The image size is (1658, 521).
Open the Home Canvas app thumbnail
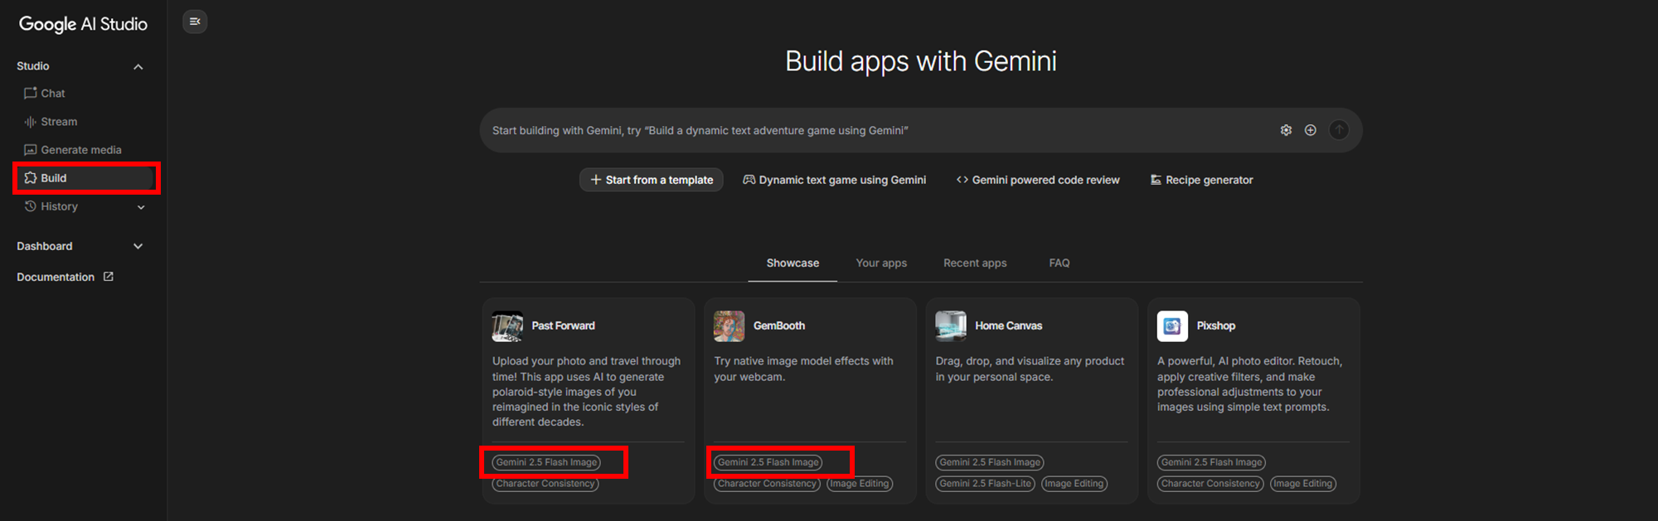(951, 326)
